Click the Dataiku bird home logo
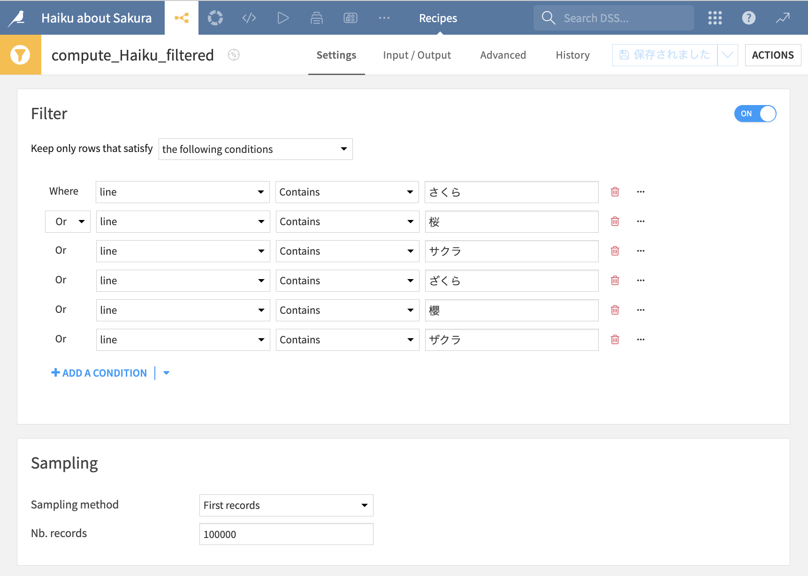808x576 pixels. [17, 18]
